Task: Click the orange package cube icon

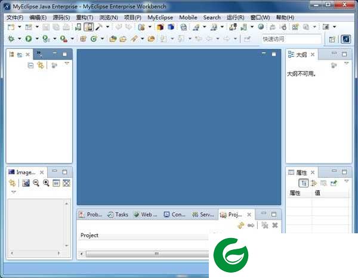Action: click(160, 27)
